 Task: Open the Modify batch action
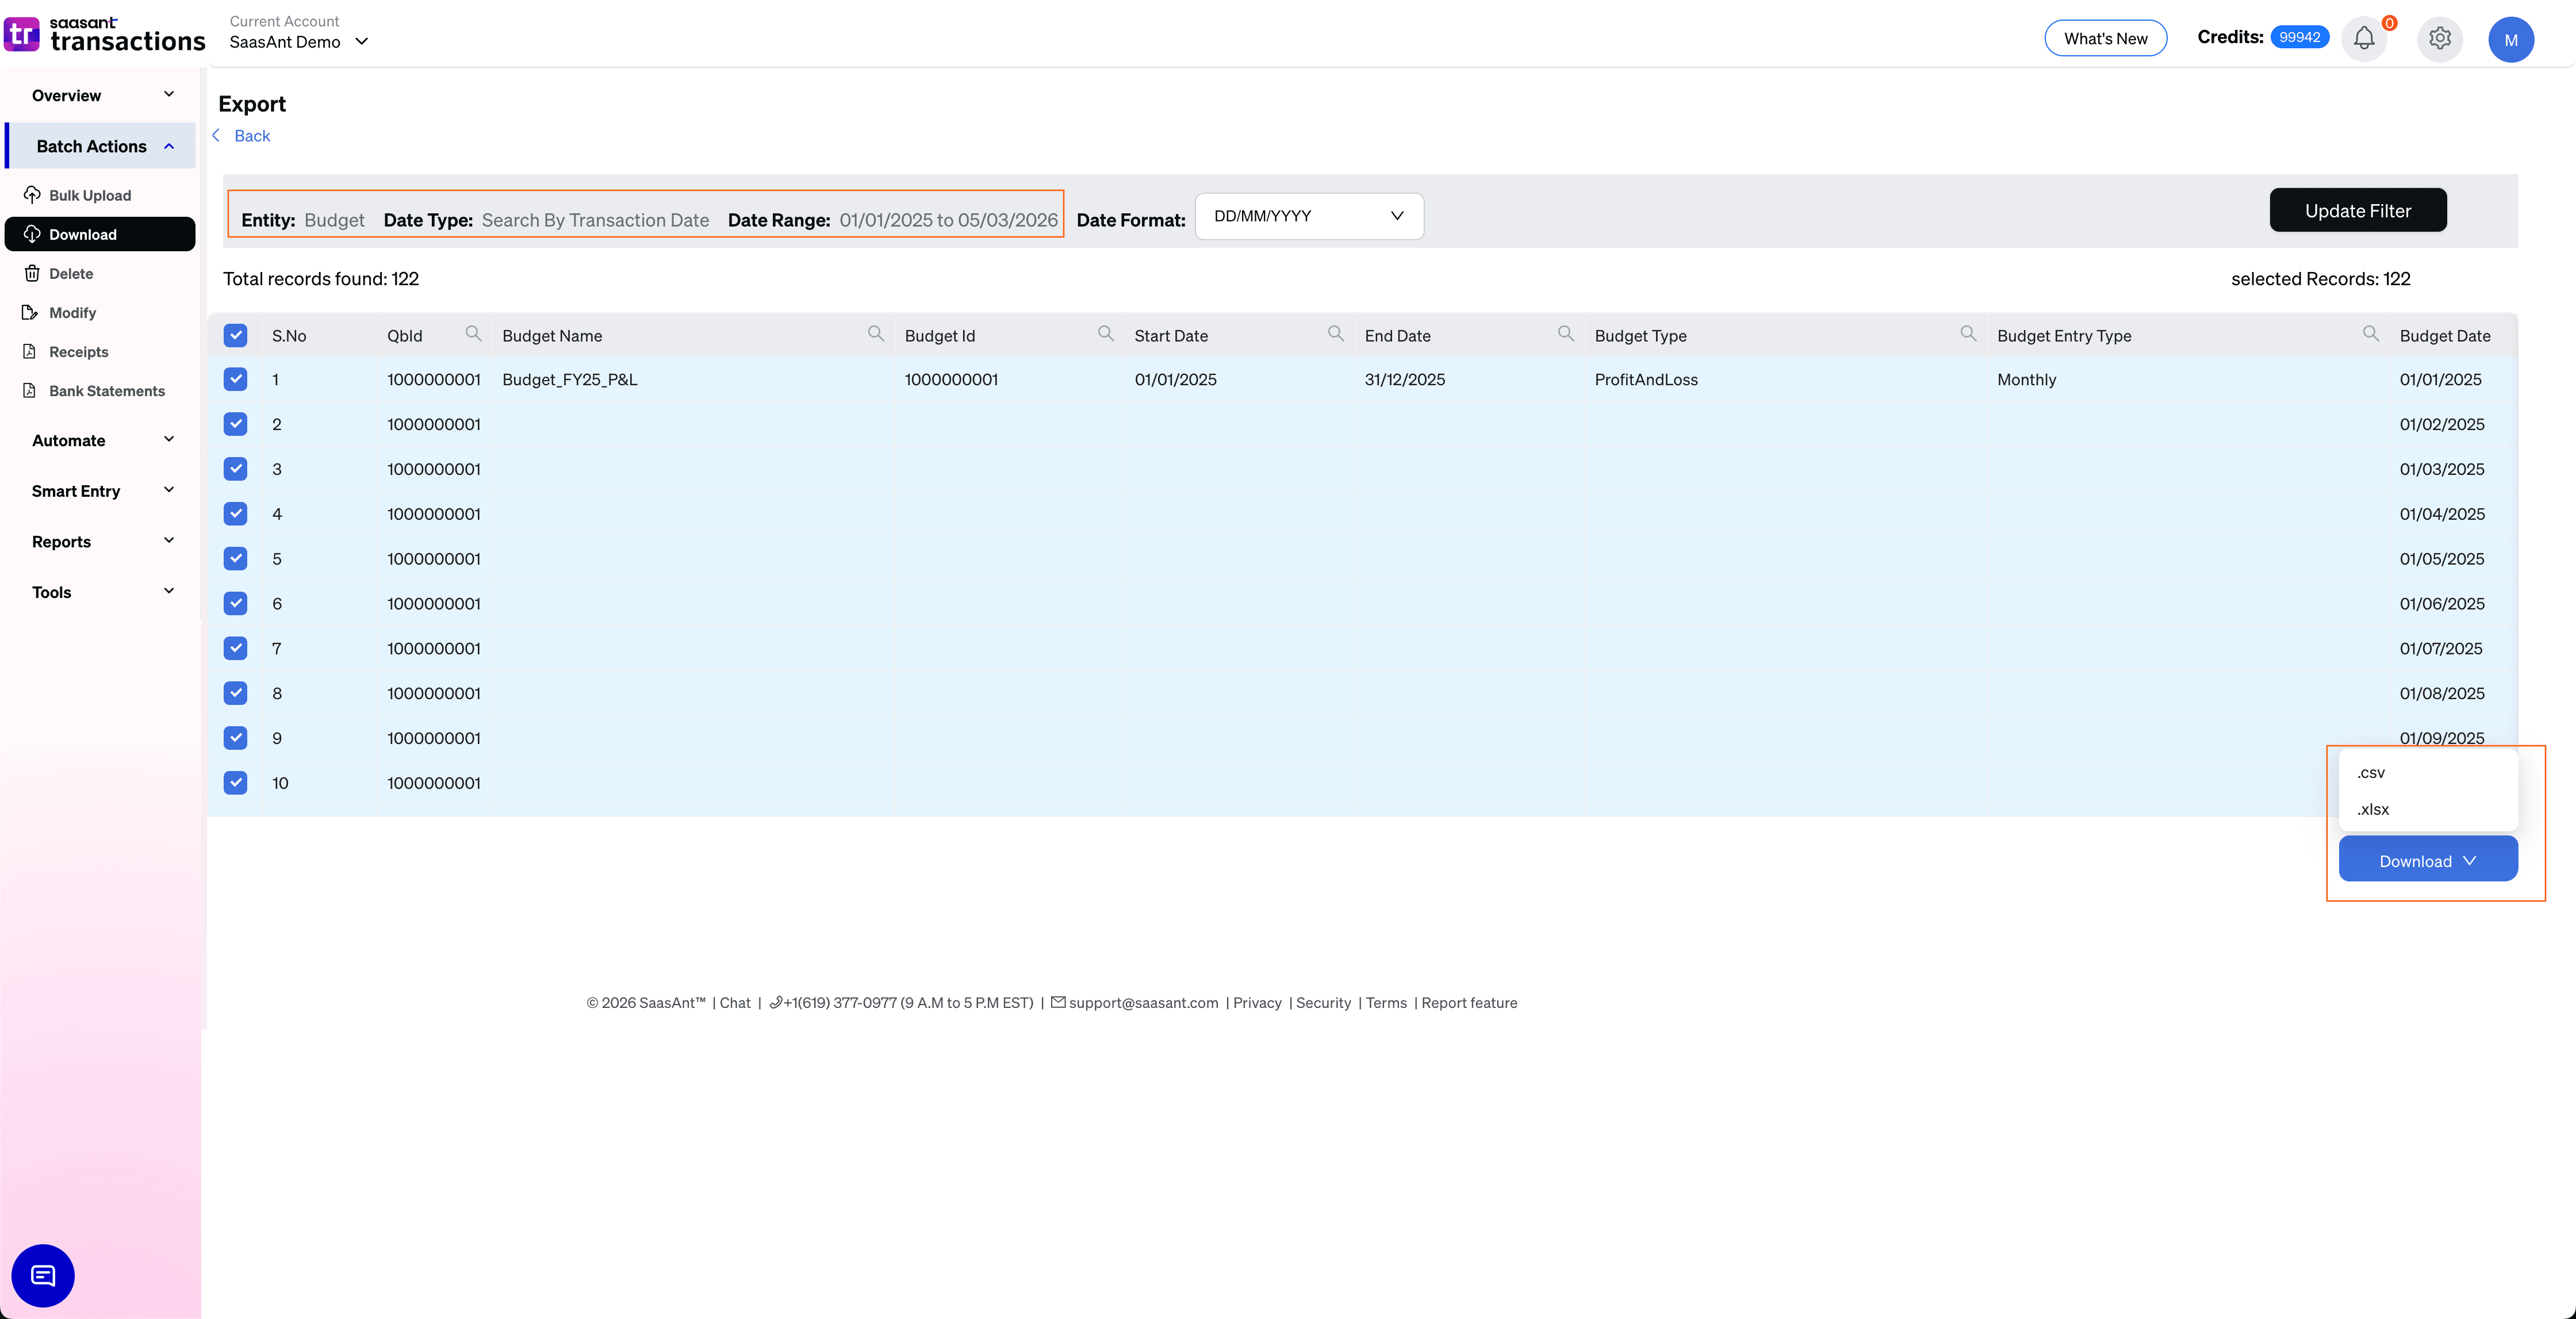tap(72, 312)
